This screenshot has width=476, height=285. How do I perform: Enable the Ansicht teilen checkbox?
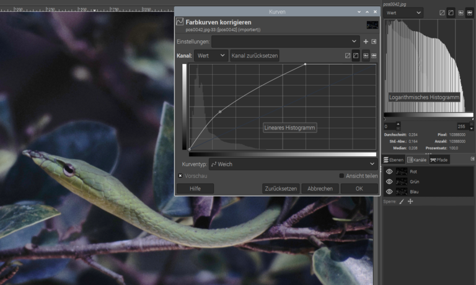pyautogui.click(x=342, y=176)
